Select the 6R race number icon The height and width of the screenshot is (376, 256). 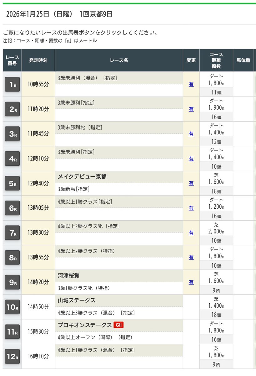12,208
